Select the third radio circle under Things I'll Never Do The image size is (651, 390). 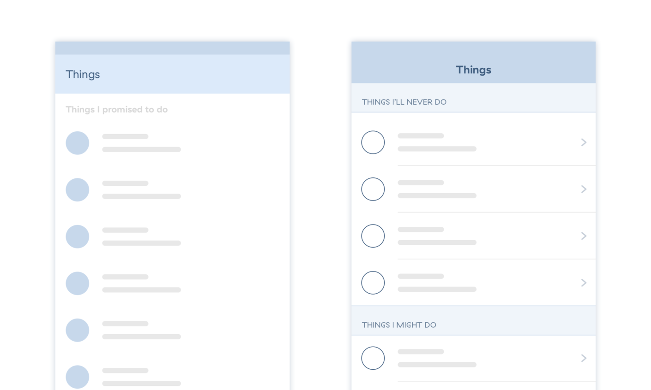click(373, 236)
